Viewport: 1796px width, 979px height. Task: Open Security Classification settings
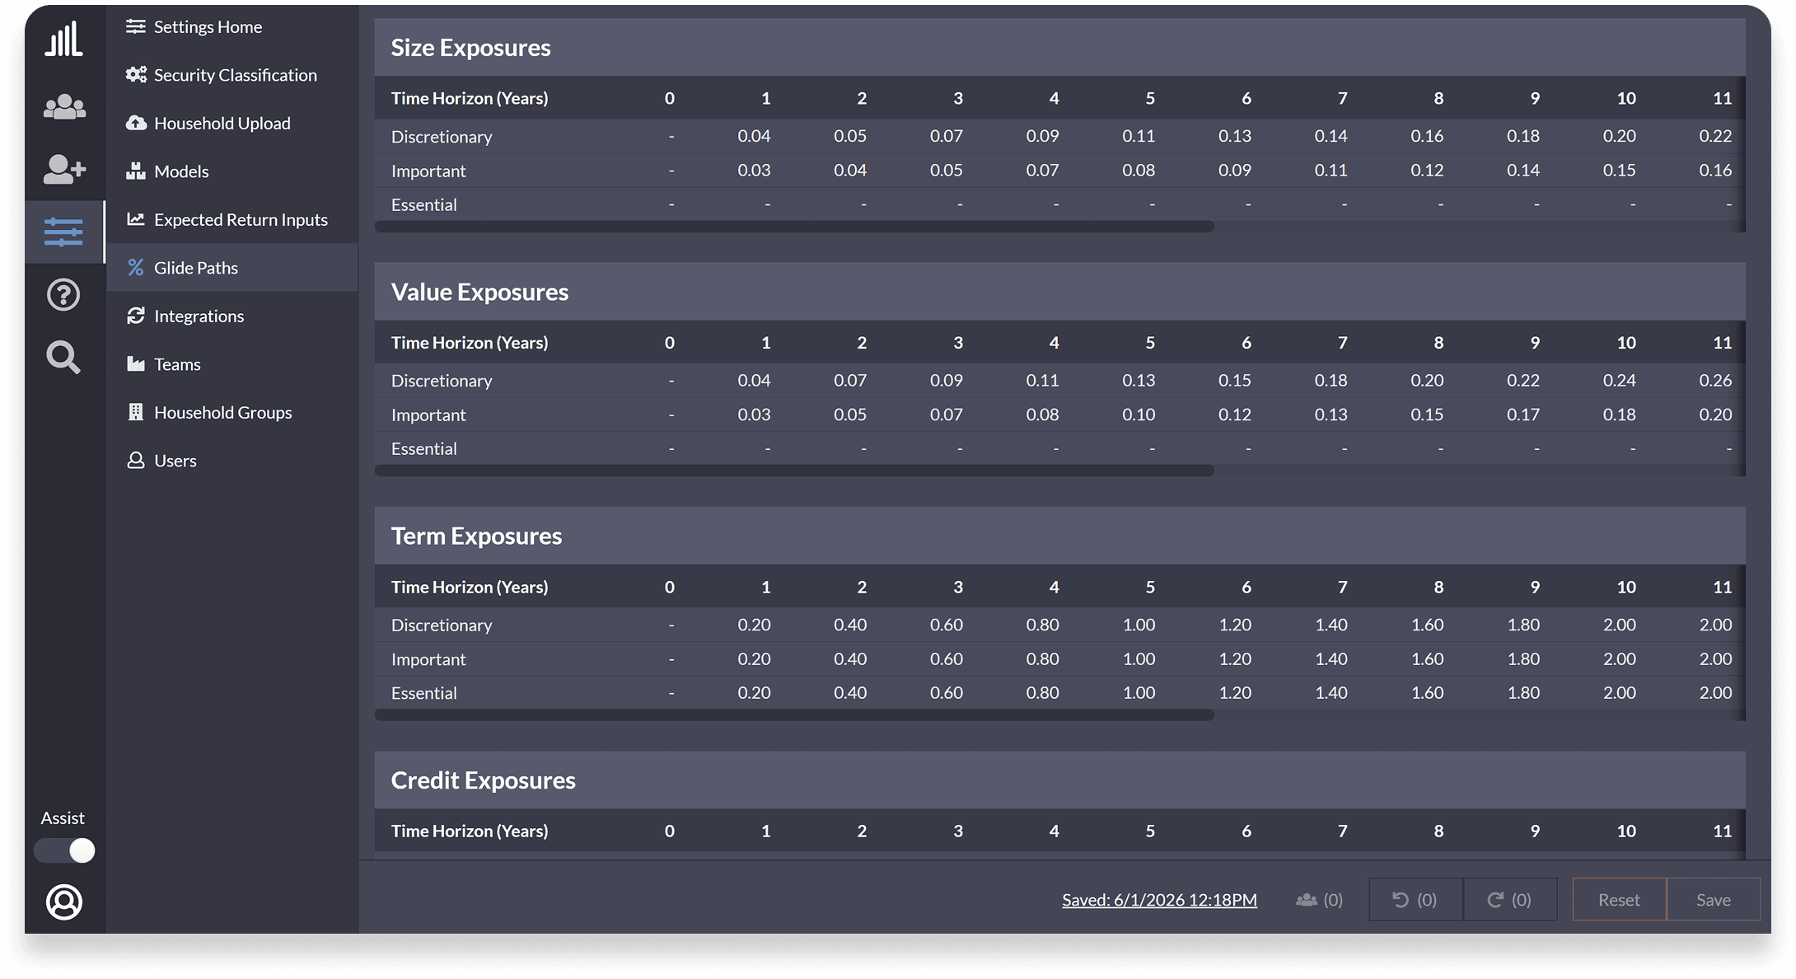click(232, 75)
